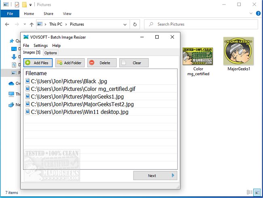
Task: Click the OneDrive cloud icon in sidebar
Action: pos(11,83)
